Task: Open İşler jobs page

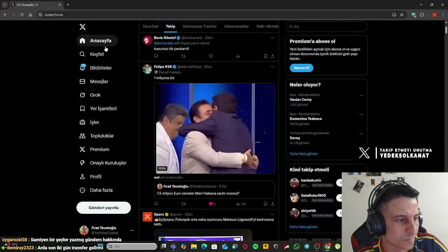Action: click(90, 122)
